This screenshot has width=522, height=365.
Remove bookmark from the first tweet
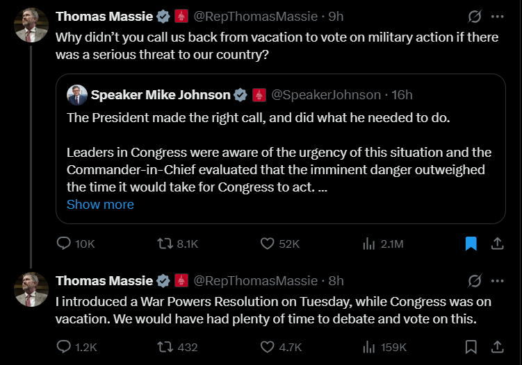pos(471,244)
